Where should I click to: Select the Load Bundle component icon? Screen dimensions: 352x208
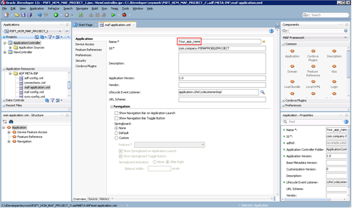point(292,82)
